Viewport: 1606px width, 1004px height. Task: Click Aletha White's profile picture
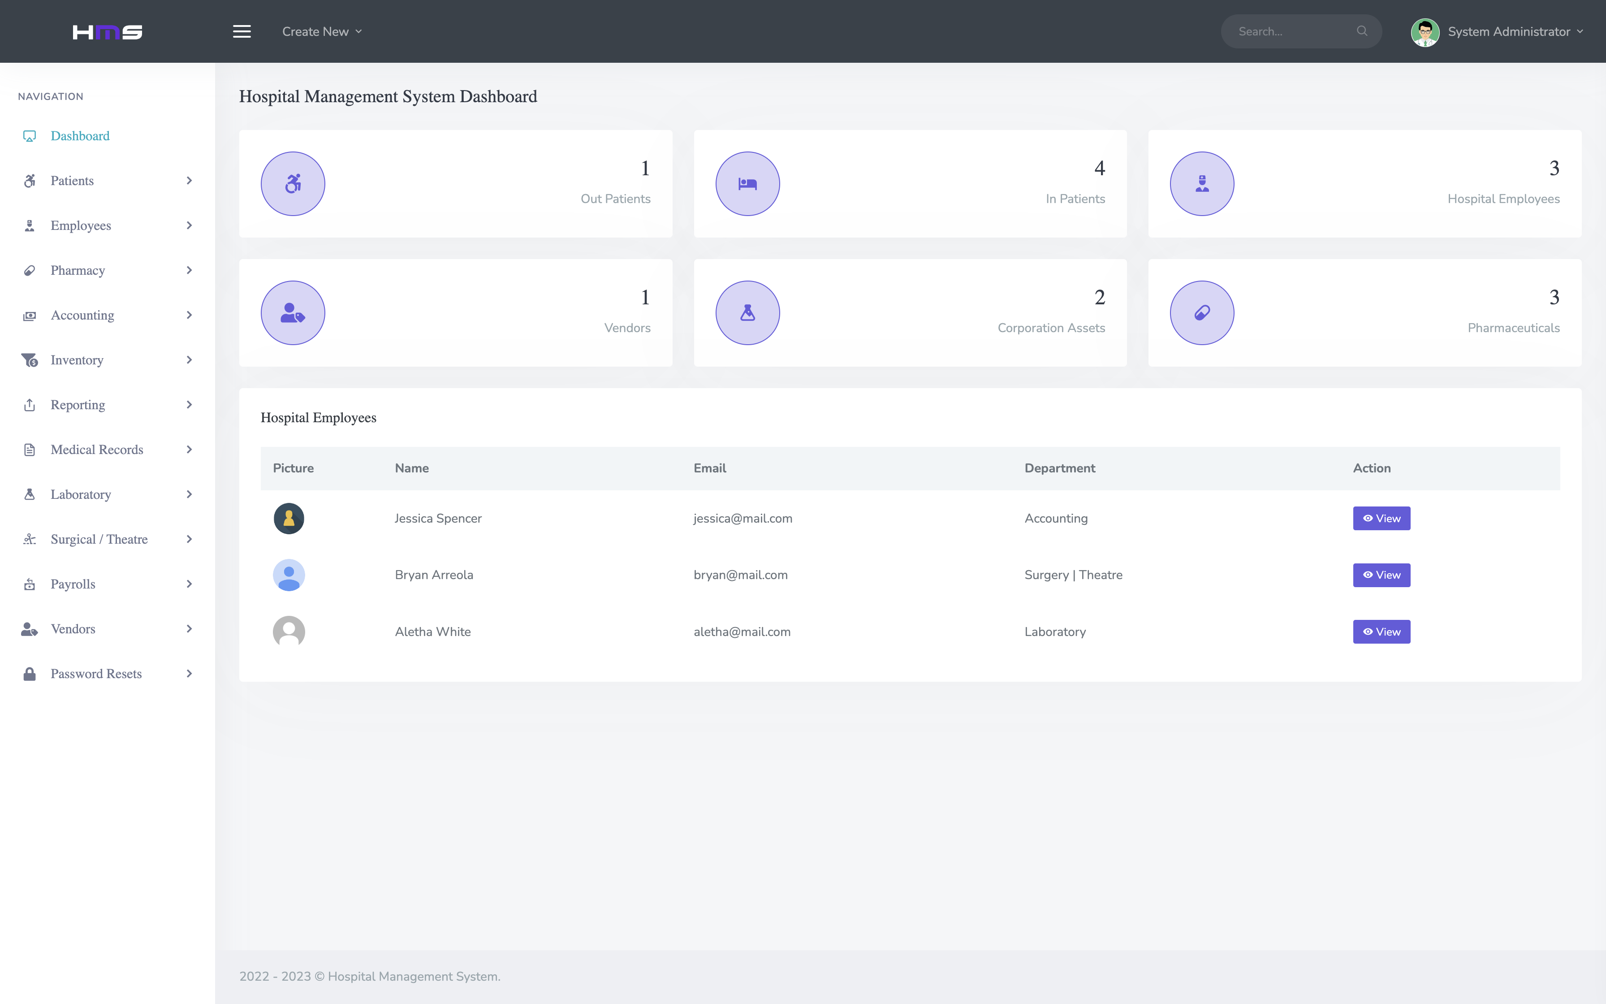pyautogui.click(x=289, y=632)
